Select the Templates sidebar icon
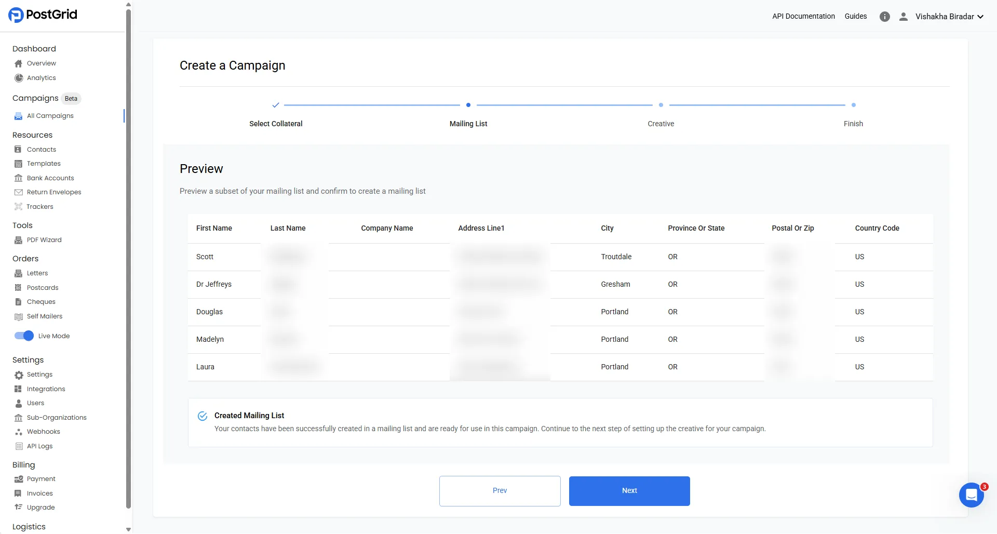 coord(19,163)
